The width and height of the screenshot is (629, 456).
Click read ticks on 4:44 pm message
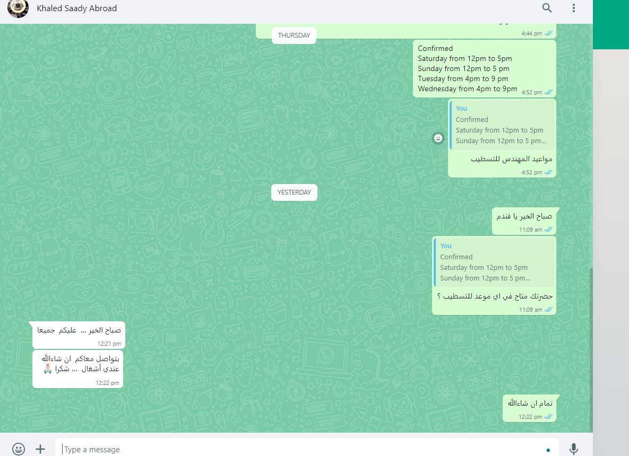[548, 33]
